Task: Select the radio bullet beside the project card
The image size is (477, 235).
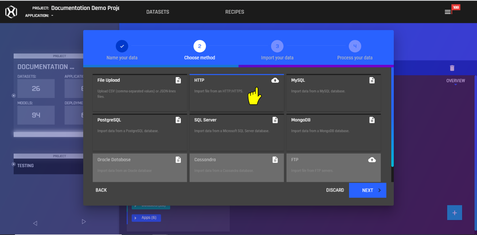Action: click(13, 96)
